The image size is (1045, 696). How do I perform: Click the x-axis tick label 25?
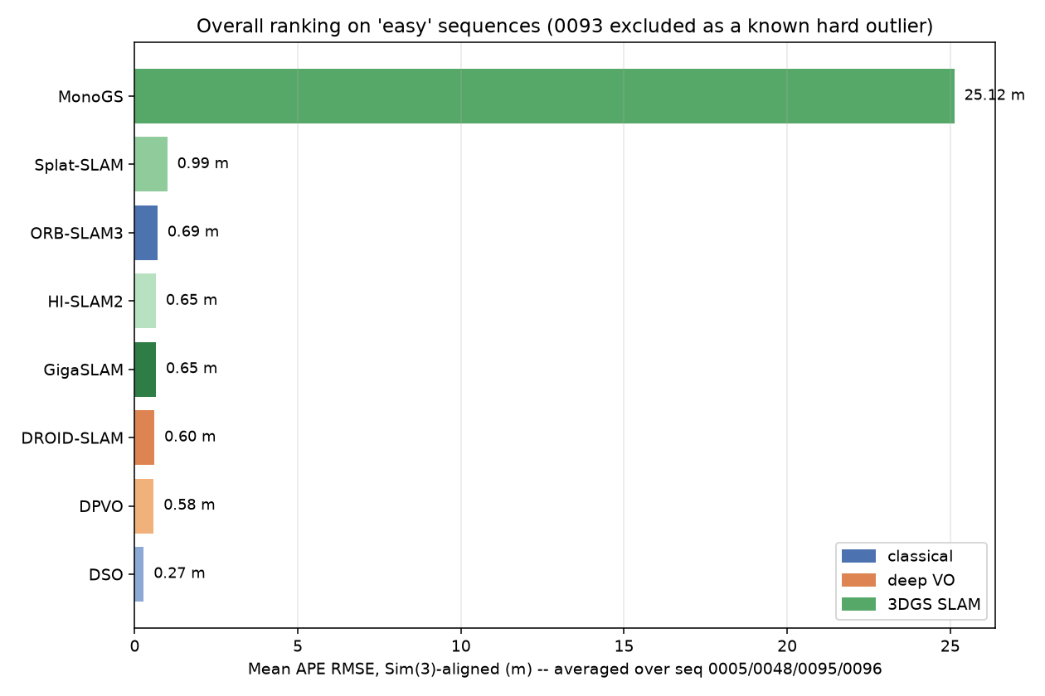click(x=950, y=646)
